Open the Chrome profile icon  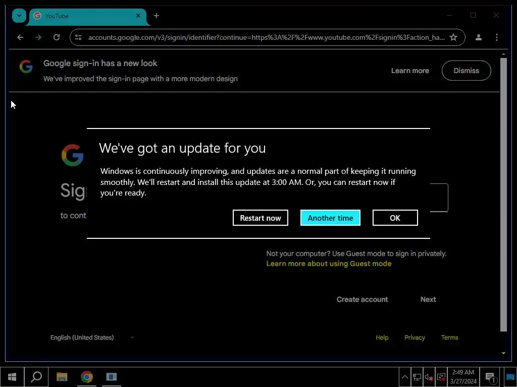click(x=479, y=37)
